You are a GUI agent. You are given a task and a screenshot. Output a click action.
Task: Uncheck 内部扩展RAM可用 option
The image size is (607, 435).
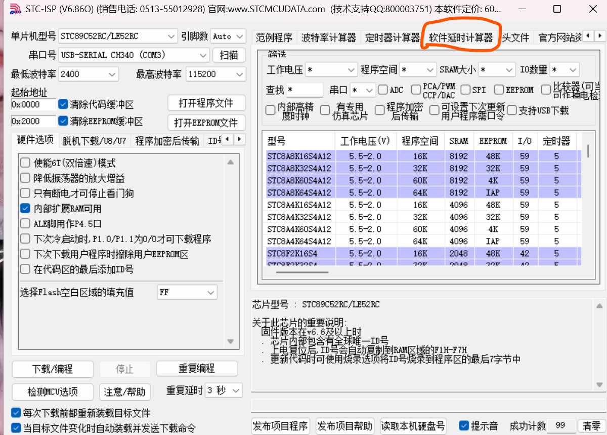click(25, 209)
